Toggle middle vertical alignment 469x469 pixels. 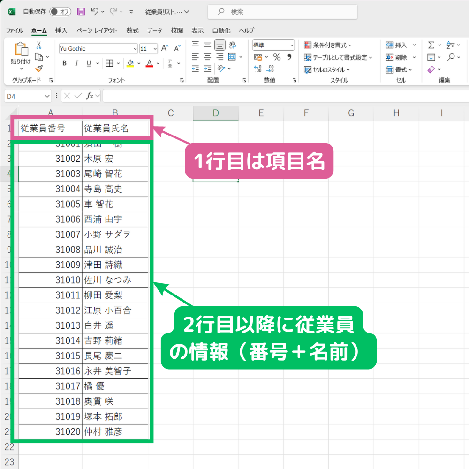click(x=208, y=45)
